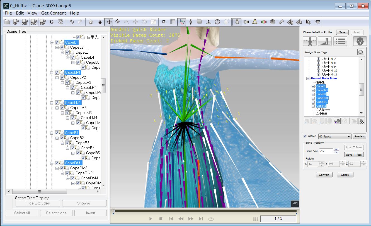The image size is (371, 226).
Task: Click the double-chevron bone tag icon
Action: click(x=362, y=121)
